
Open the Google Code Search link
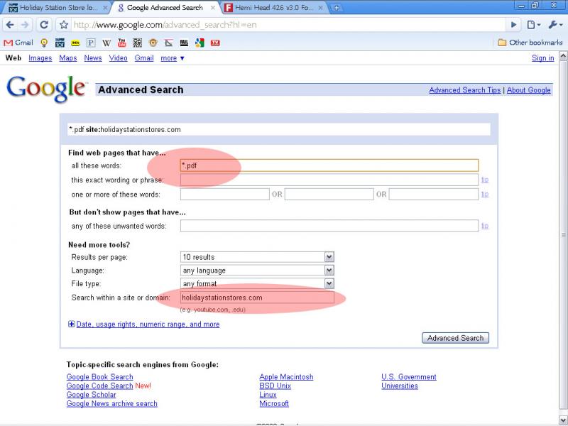(x=99, y=386)
